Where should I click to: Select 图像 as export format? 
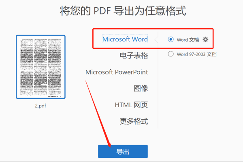point(141,89)
